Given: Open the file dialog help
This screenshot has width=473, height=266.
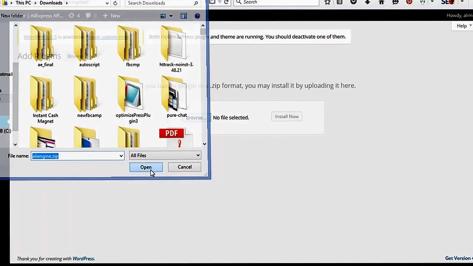Looking at the screenshot, I should click(x=197, y=16).
